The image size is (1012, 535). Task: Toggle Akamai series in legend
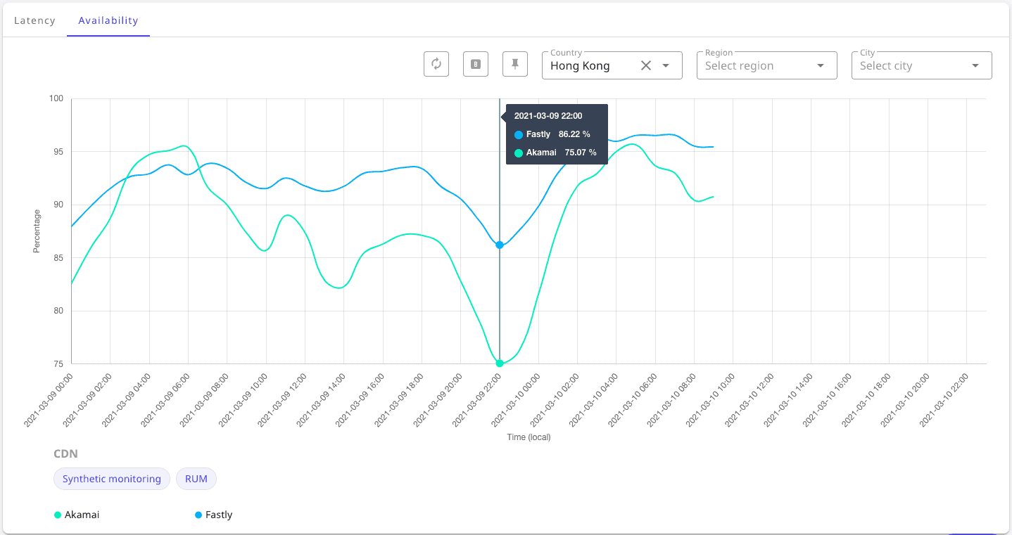(x=77, y=515)
